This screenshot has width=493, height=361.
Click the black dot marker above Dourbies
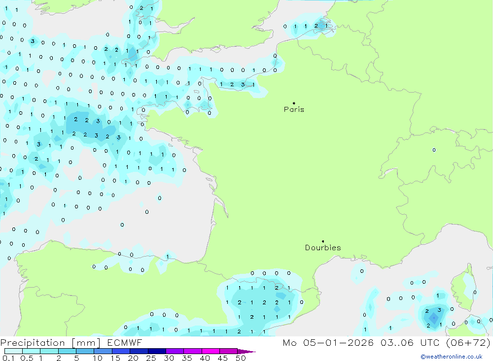(x=323, y=241)
